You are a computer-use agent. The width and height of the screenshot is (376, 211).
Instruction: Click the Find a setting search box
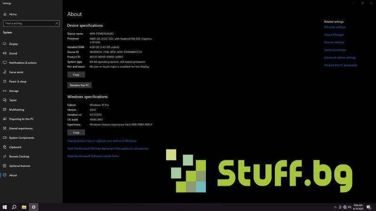[x=31, y=23]
